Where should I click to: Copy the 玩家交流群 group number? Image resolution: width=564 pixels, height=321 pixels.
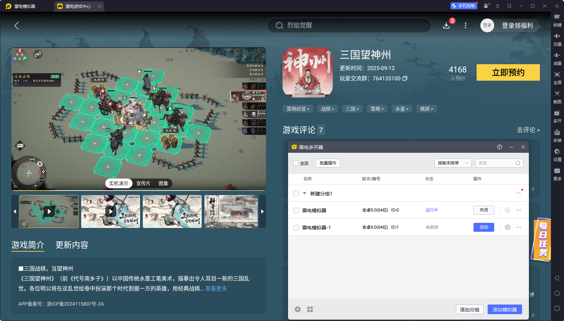tap(405, 78)
